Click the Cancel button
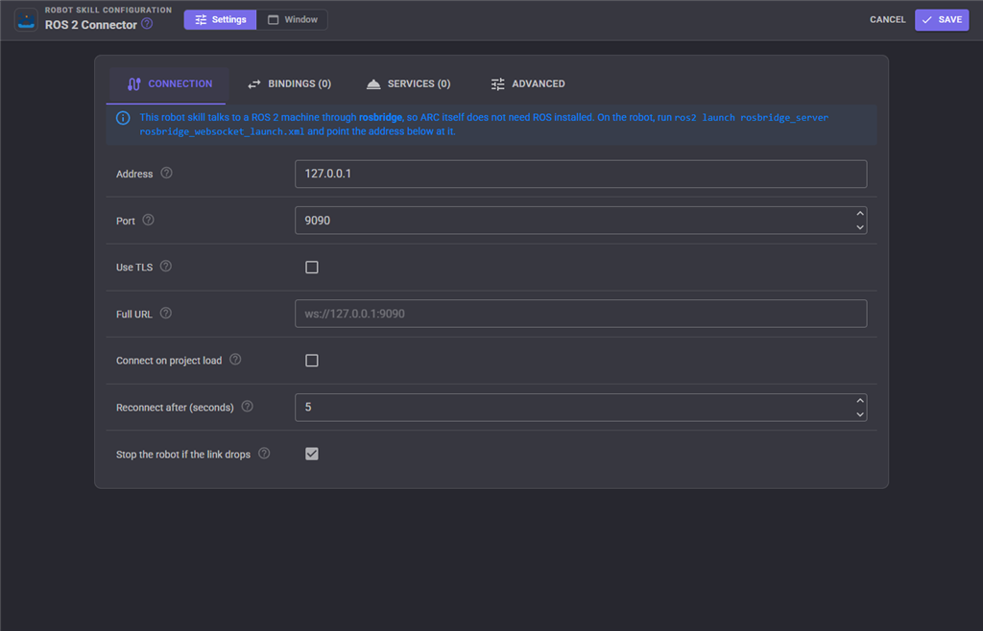The width and height of the screenshot is (983, 631). tap(887, 19)
